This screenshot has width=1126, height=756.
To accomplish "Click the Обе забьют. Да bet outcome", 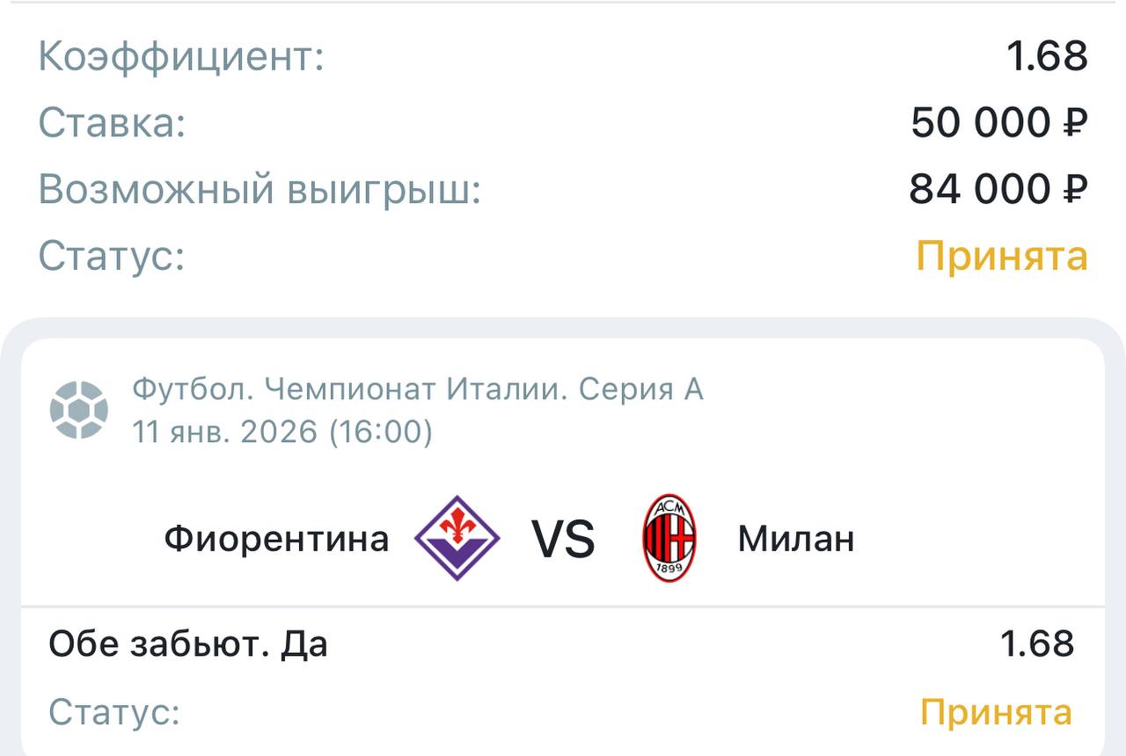I will (188, 644).
